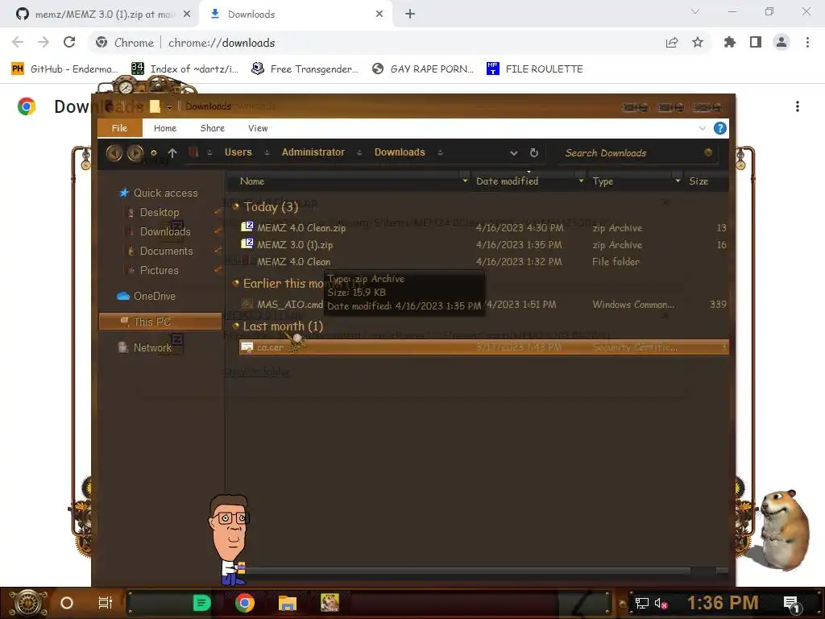Screen dimensions: 825x619
Task: Close the Downloads tab
Action: 379,15
